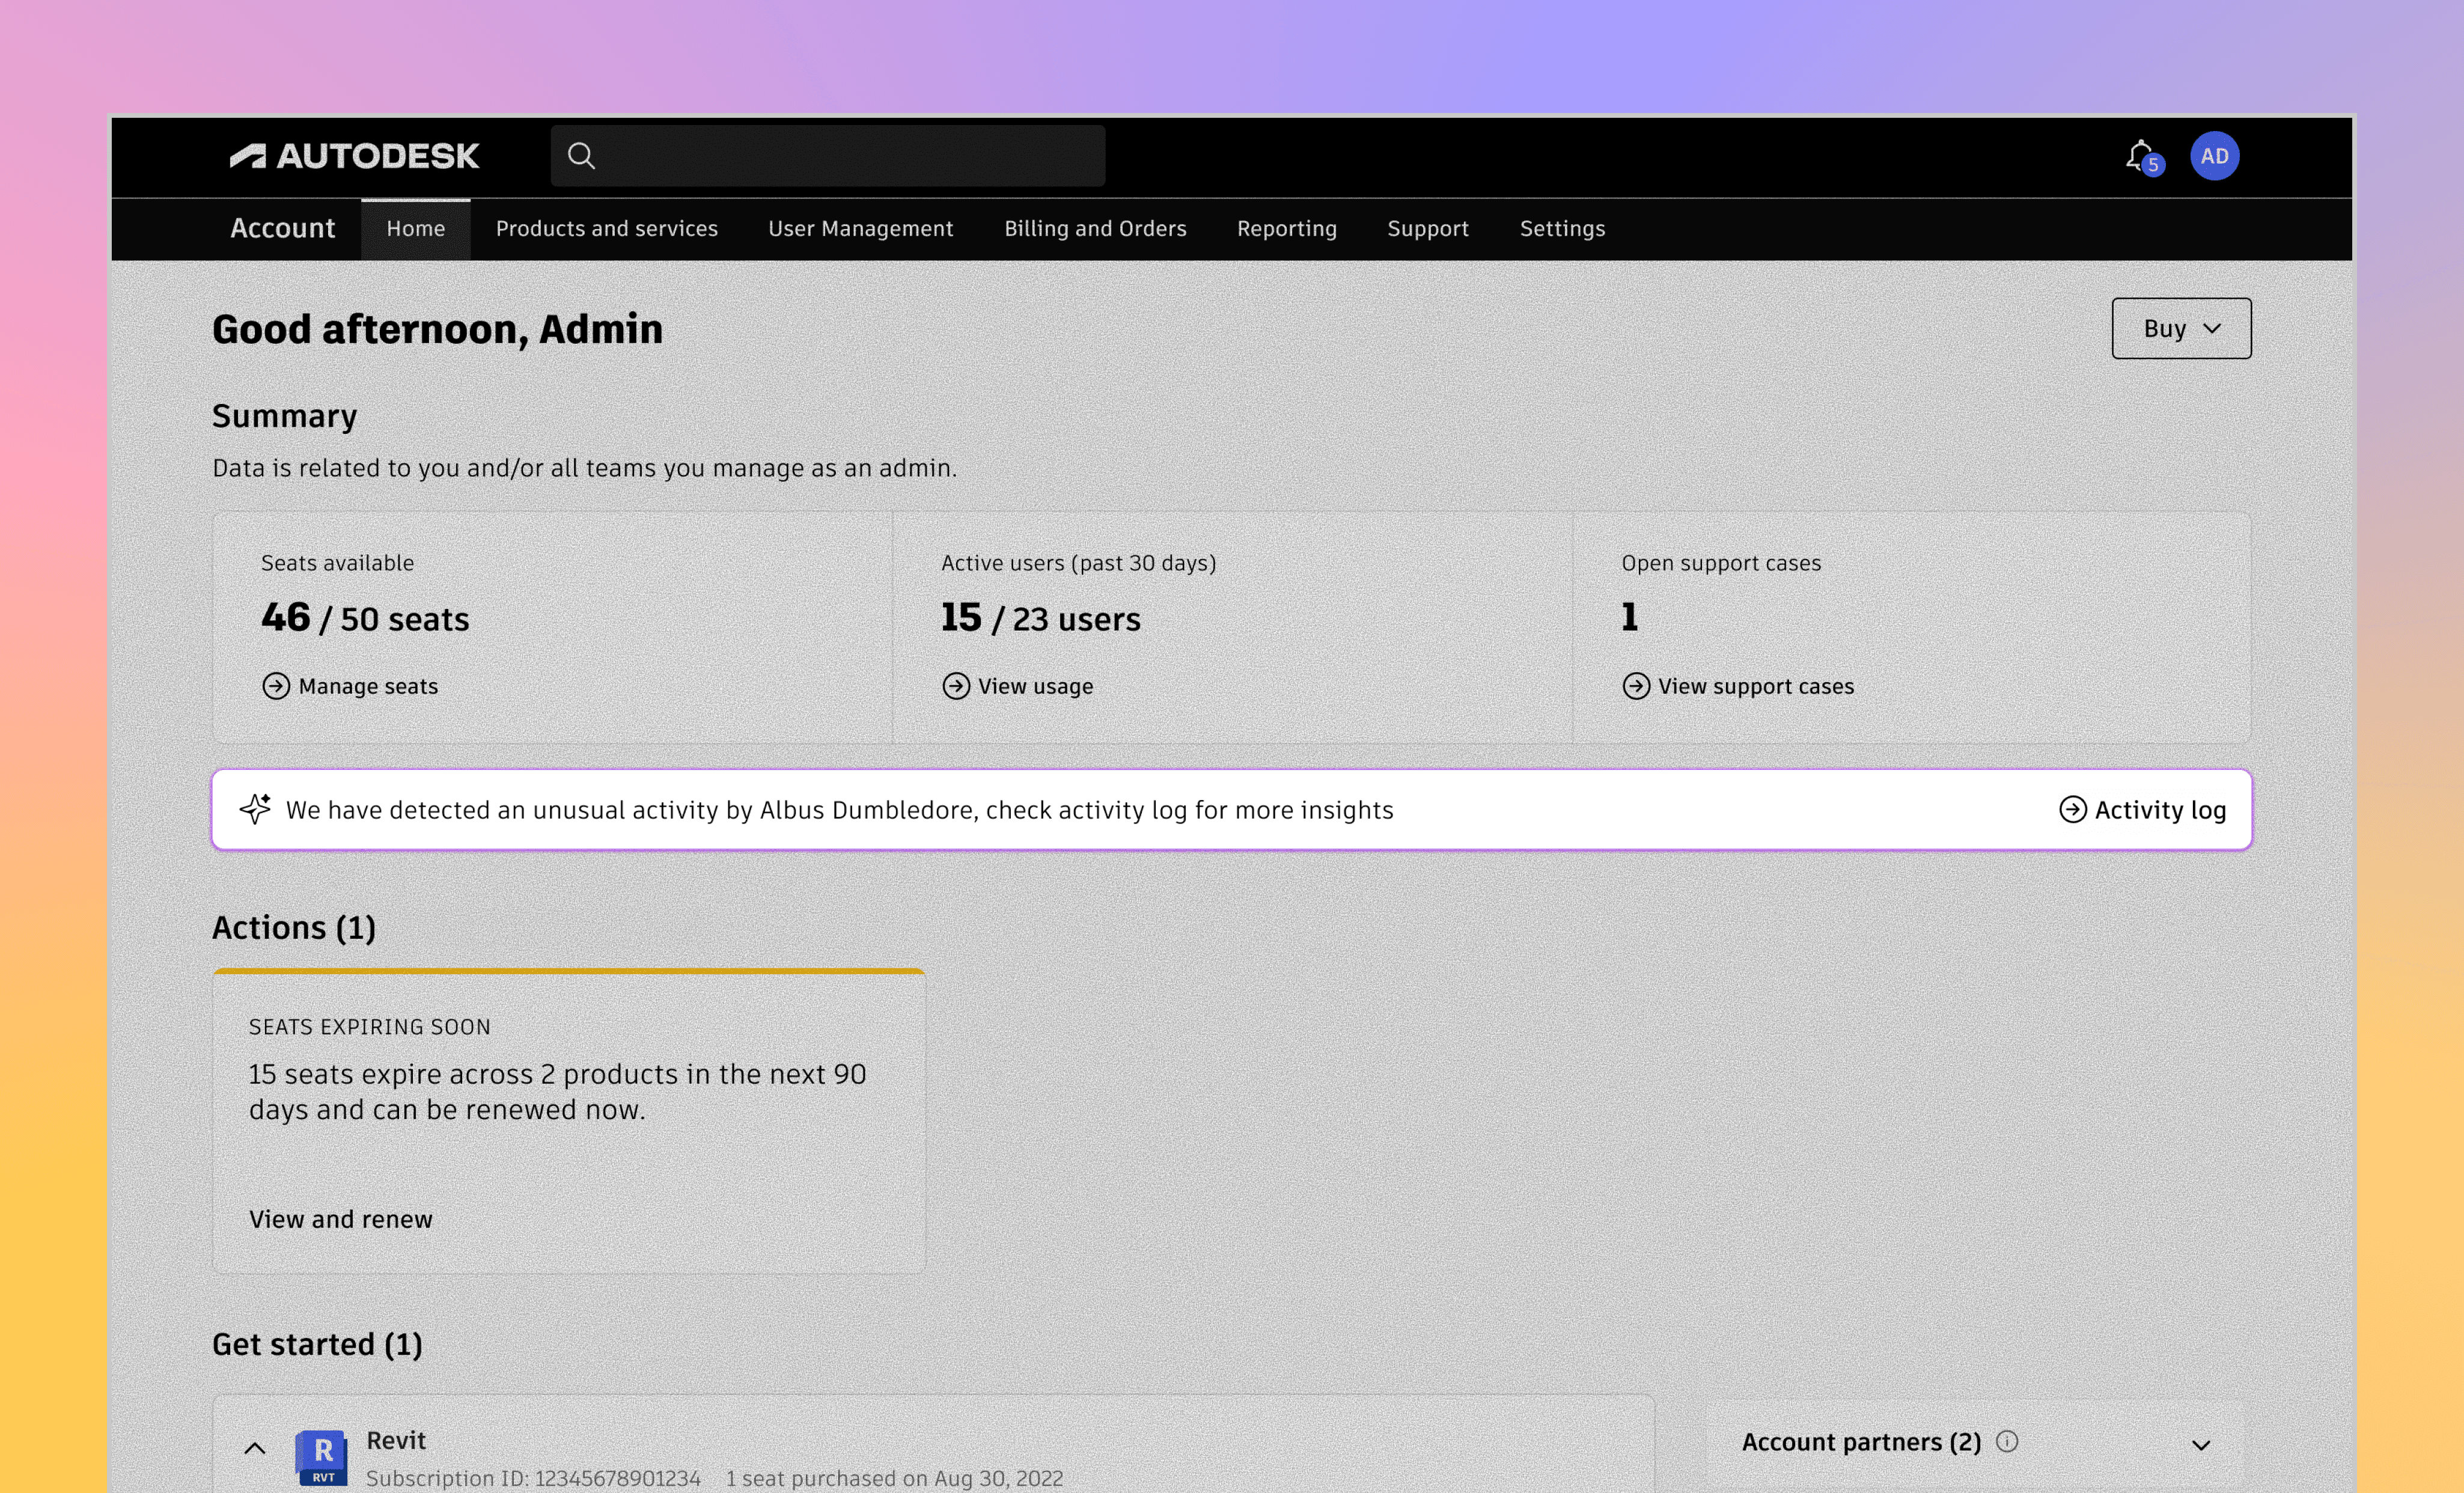Open the Buy dropdown
This screenshot has width=2464, height=1493.
tap(2181, 328)
